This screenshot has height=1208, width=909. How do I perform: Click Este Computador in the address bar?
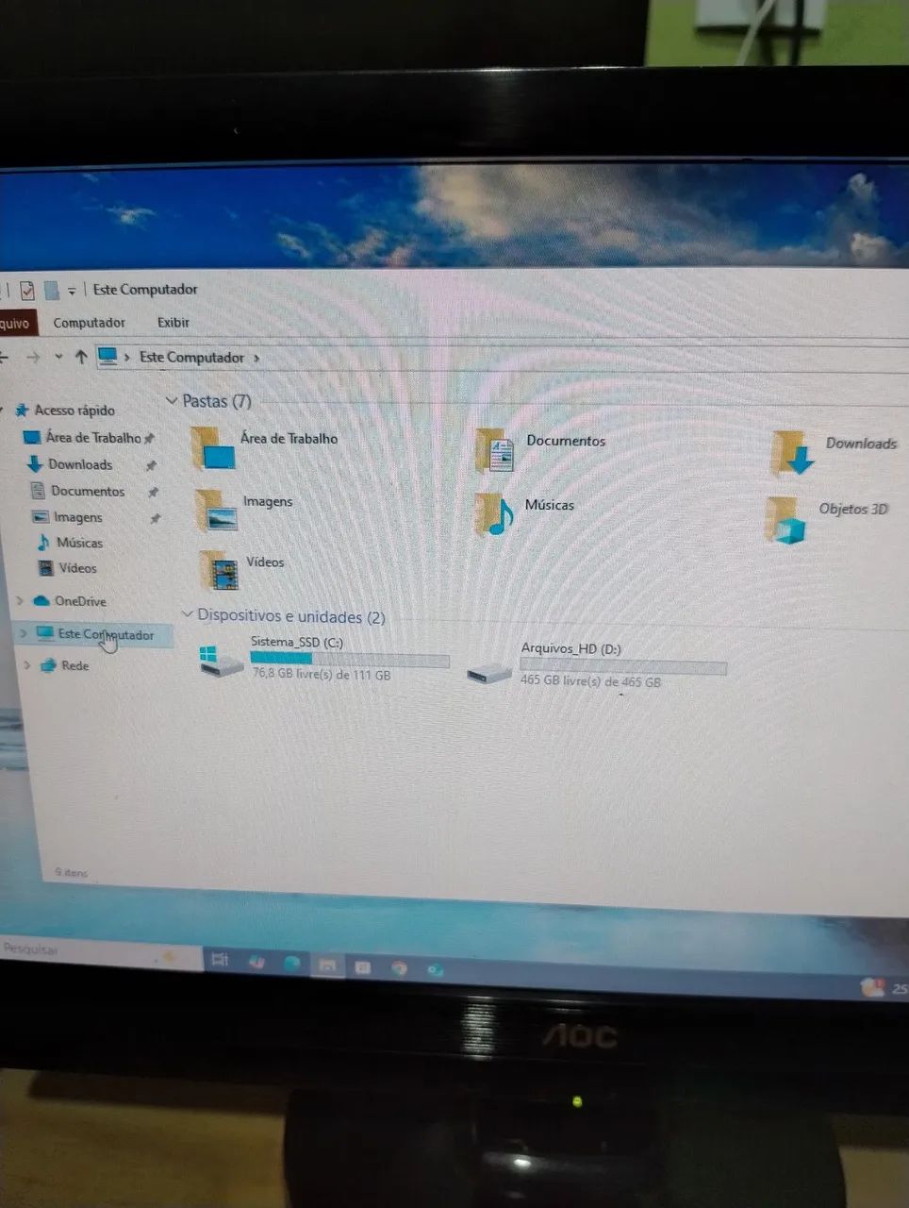click(191, 357)
